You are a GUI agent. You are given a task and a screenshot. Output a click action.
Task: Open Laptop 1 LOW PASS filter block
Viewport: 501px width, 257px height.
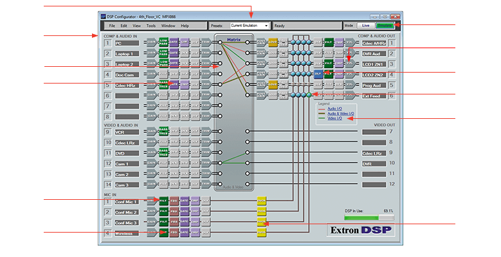[x=163, y=53]
